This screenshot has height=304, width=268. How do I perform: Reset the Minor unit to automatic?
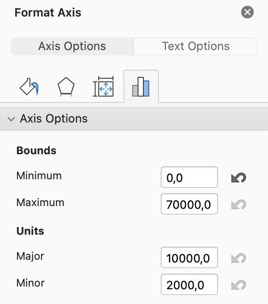click(x=239, y=285)
